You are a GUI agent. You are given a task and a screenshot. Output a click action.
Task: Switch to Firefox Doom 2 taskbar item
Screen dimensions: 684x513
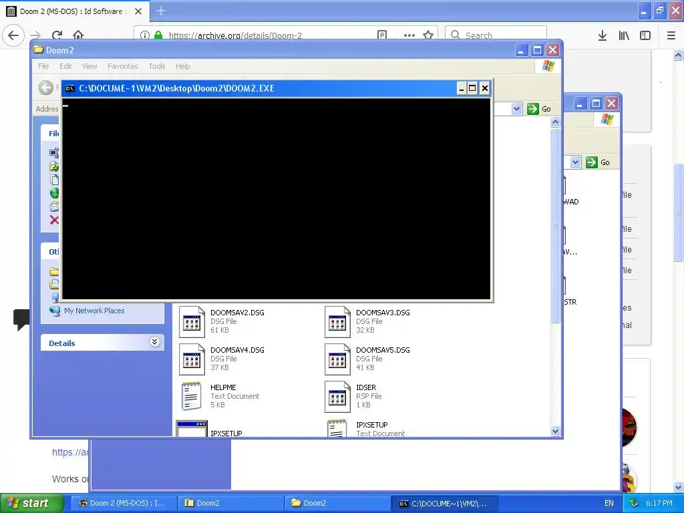[x=124, y=503]
